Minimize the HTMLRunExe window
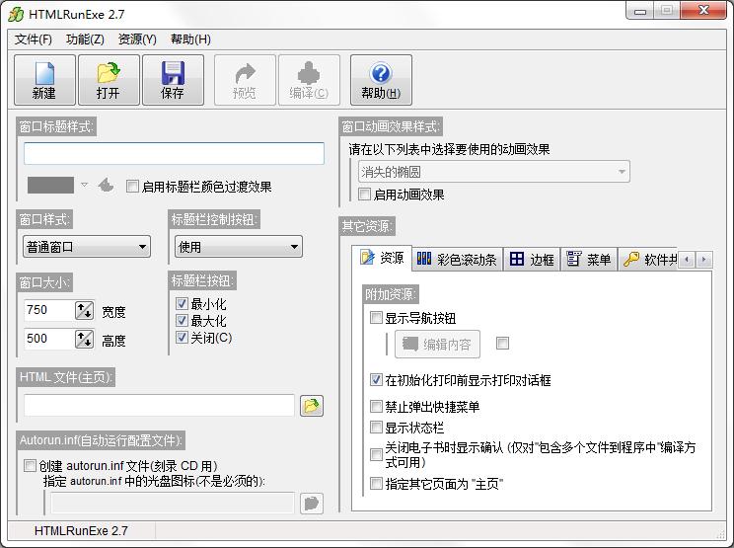 pos(640,11)
